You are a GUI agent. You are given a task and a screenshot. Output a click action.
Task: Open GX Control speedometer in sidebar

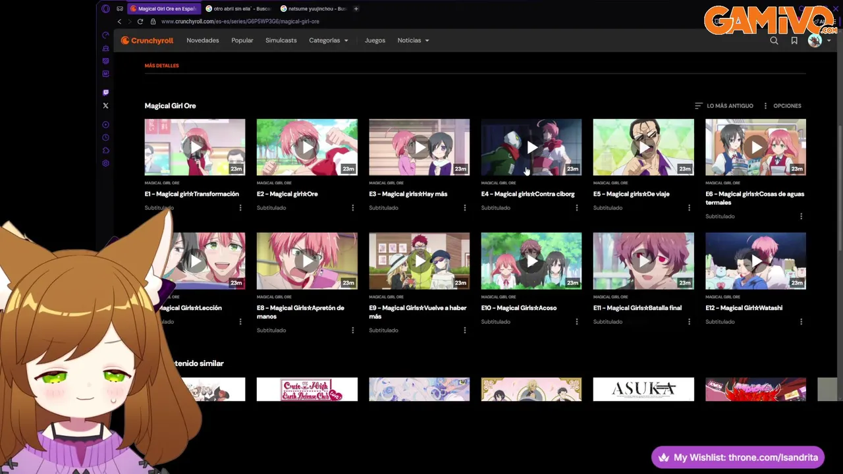[105, 35]
